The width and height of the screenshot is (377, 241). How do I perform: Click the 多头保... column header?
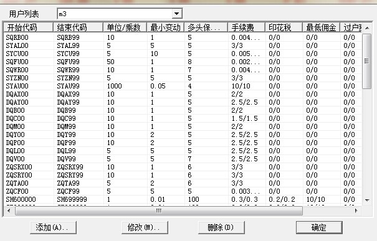(206, 27)
